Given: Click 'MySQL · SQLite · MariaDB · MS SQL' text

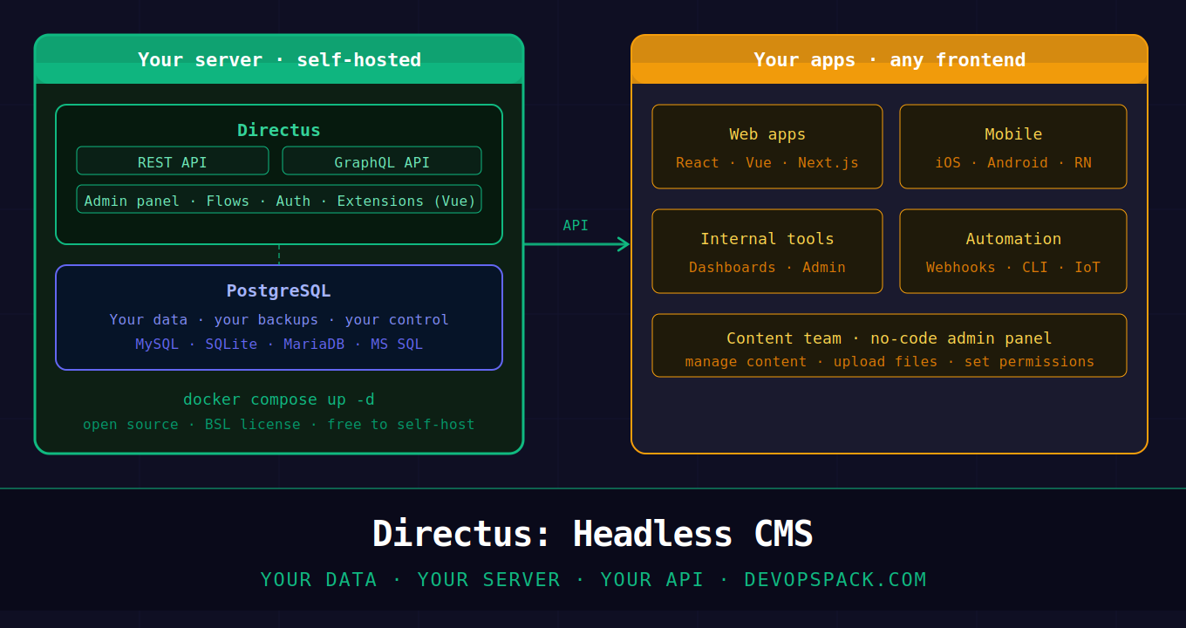Looking at the screenshot, I should 279,344.
